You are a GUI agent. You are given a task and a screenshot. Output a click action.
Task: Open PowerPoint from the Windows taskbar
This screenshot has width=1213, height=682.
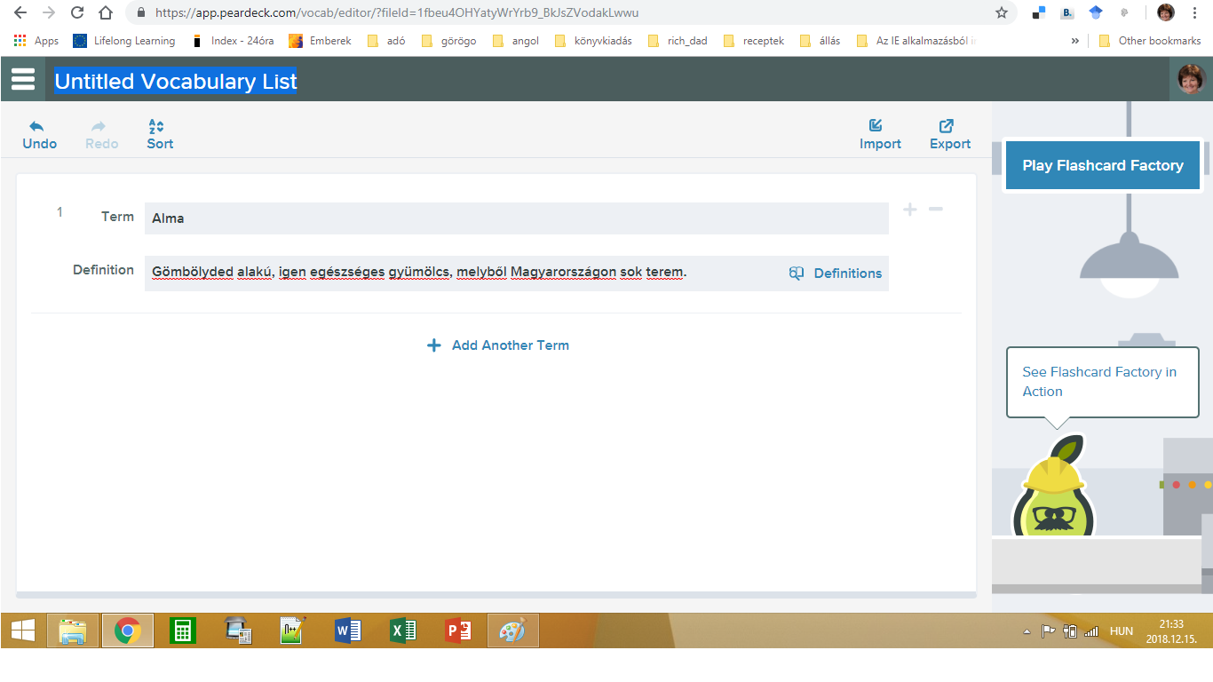tap(458, 630)
